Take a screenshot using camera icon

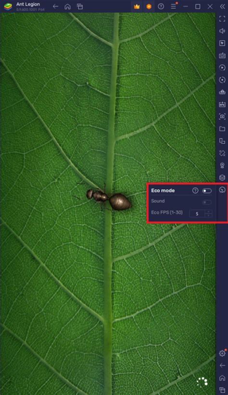click(x=222, y=116)
